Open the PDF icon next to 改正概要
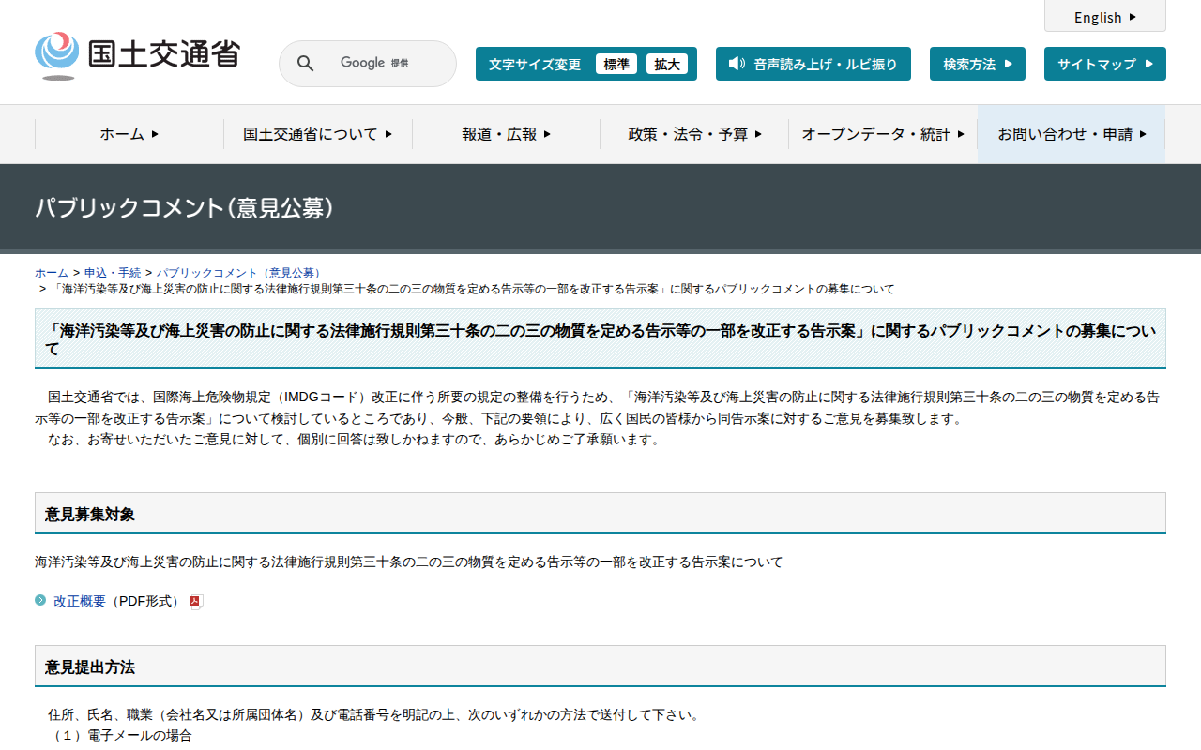Image resolution: width=1201 pixels, height=750 pixels. pyautogui.click(x=194, y=601)
